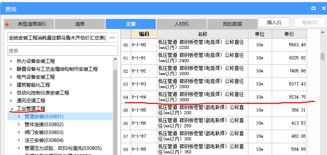Screen dimensions: 327x155
Task: Click row number 84 header
Action: click(126, 97)
